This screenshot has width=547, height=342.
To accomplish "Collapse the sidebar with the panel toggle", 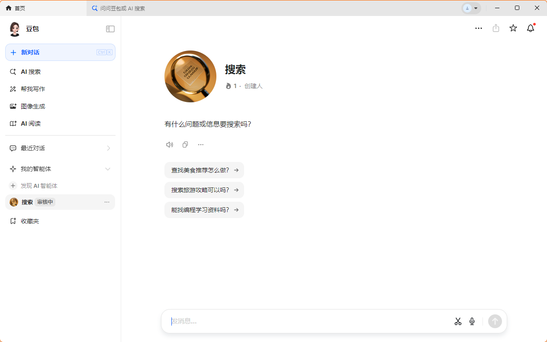I will (x=110, y=28).
